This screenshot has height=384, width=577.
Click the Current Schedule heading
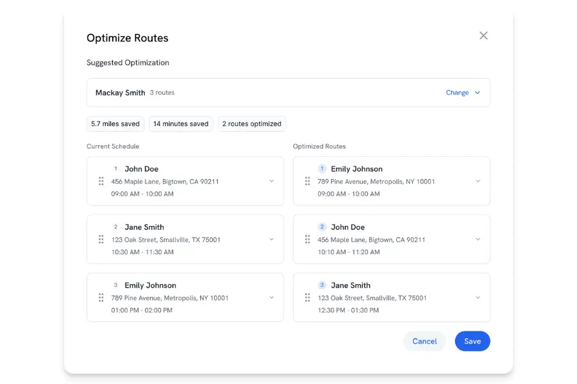click(113, 147)
